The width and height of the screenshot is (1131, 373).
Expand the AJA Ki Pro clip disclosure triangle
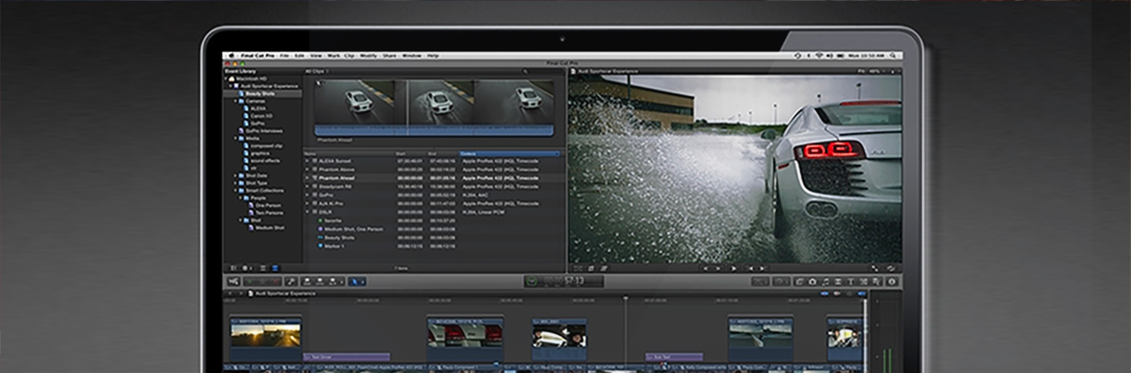pyautogui.click(x=308, y=204)
